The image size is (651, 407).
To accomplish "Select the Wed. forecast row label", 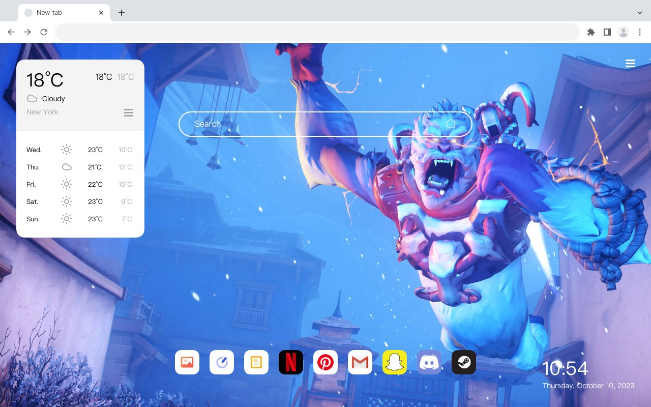I will [34, 150].
